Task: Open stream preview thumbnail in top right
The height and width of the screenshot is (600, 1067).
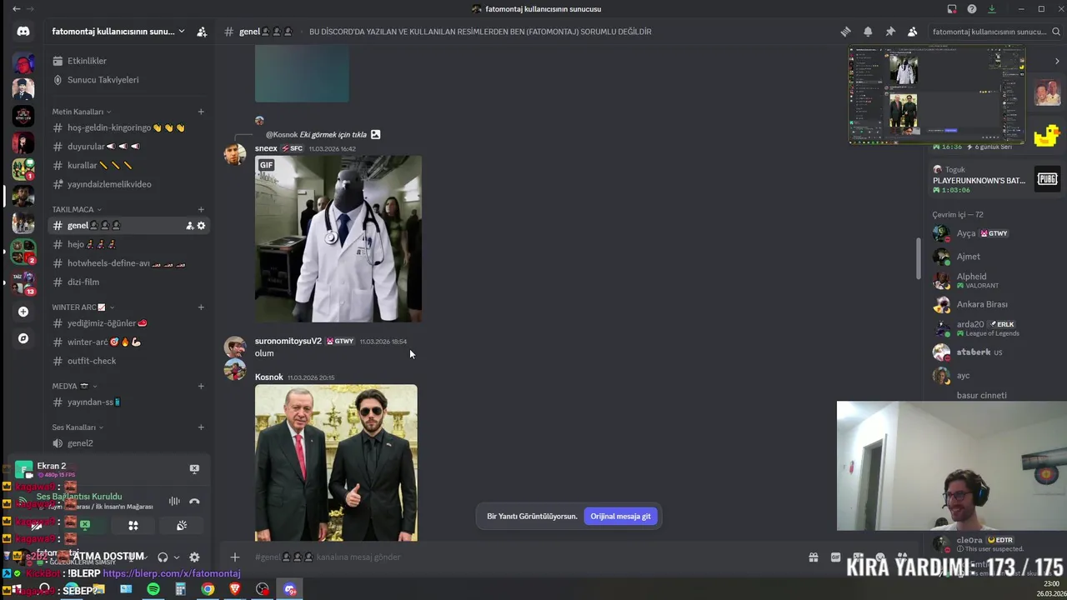Action: [x=937, y=95]
